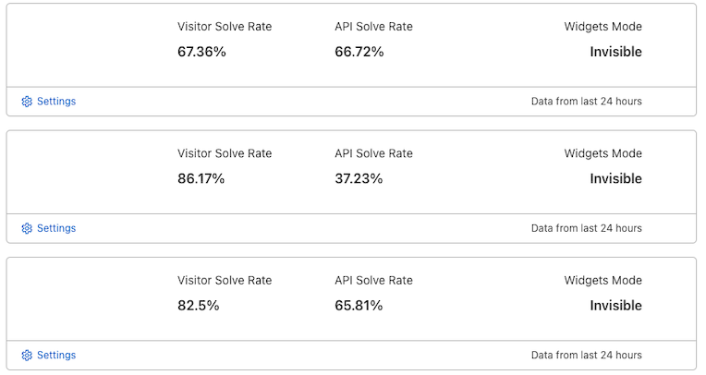Select the 66.72% API Solve Rate value
Screen dimensions: 706x375
click(359, 52)
